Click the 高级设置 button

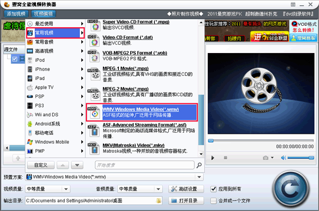click(x=186, y=189)
